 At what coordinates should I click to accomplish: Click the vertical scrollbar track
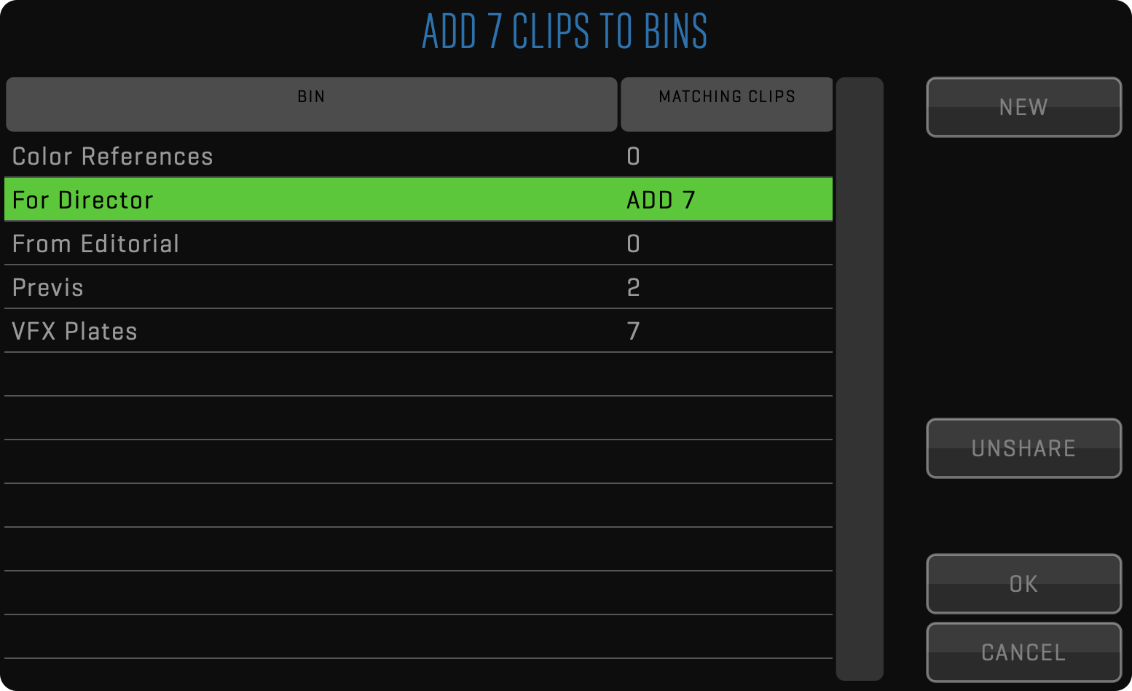point(860,379)
